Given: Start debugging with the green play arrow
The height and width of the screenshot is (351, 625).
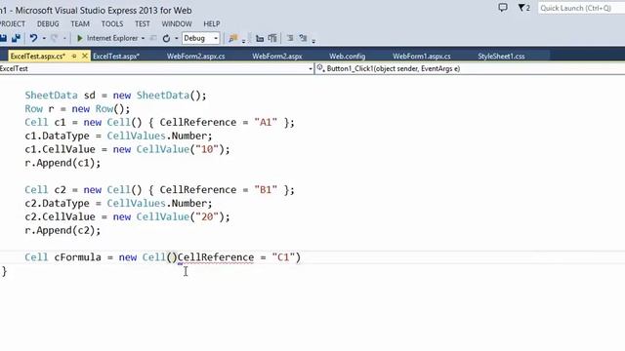Looking at the screenshot, I should pyautogui.click(x=80, y=38).
